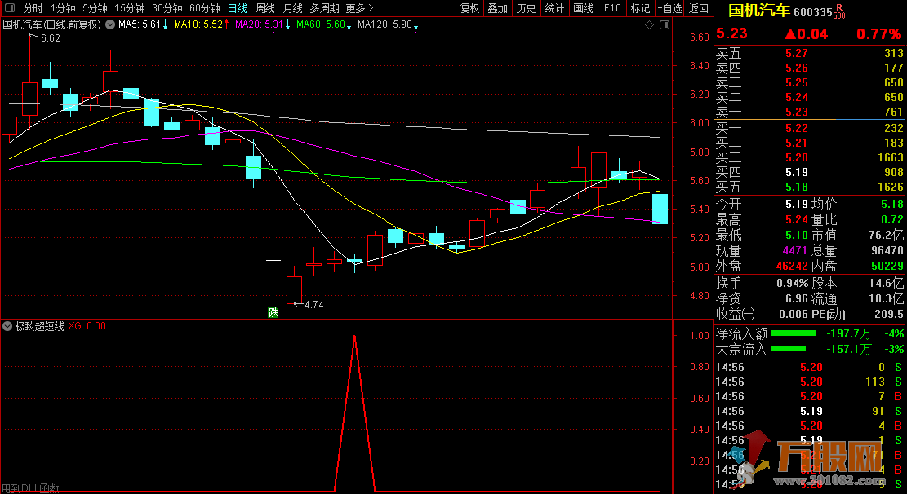
Task: Switch to the 月线 monthly tab
Action: (x=293, y=8)
